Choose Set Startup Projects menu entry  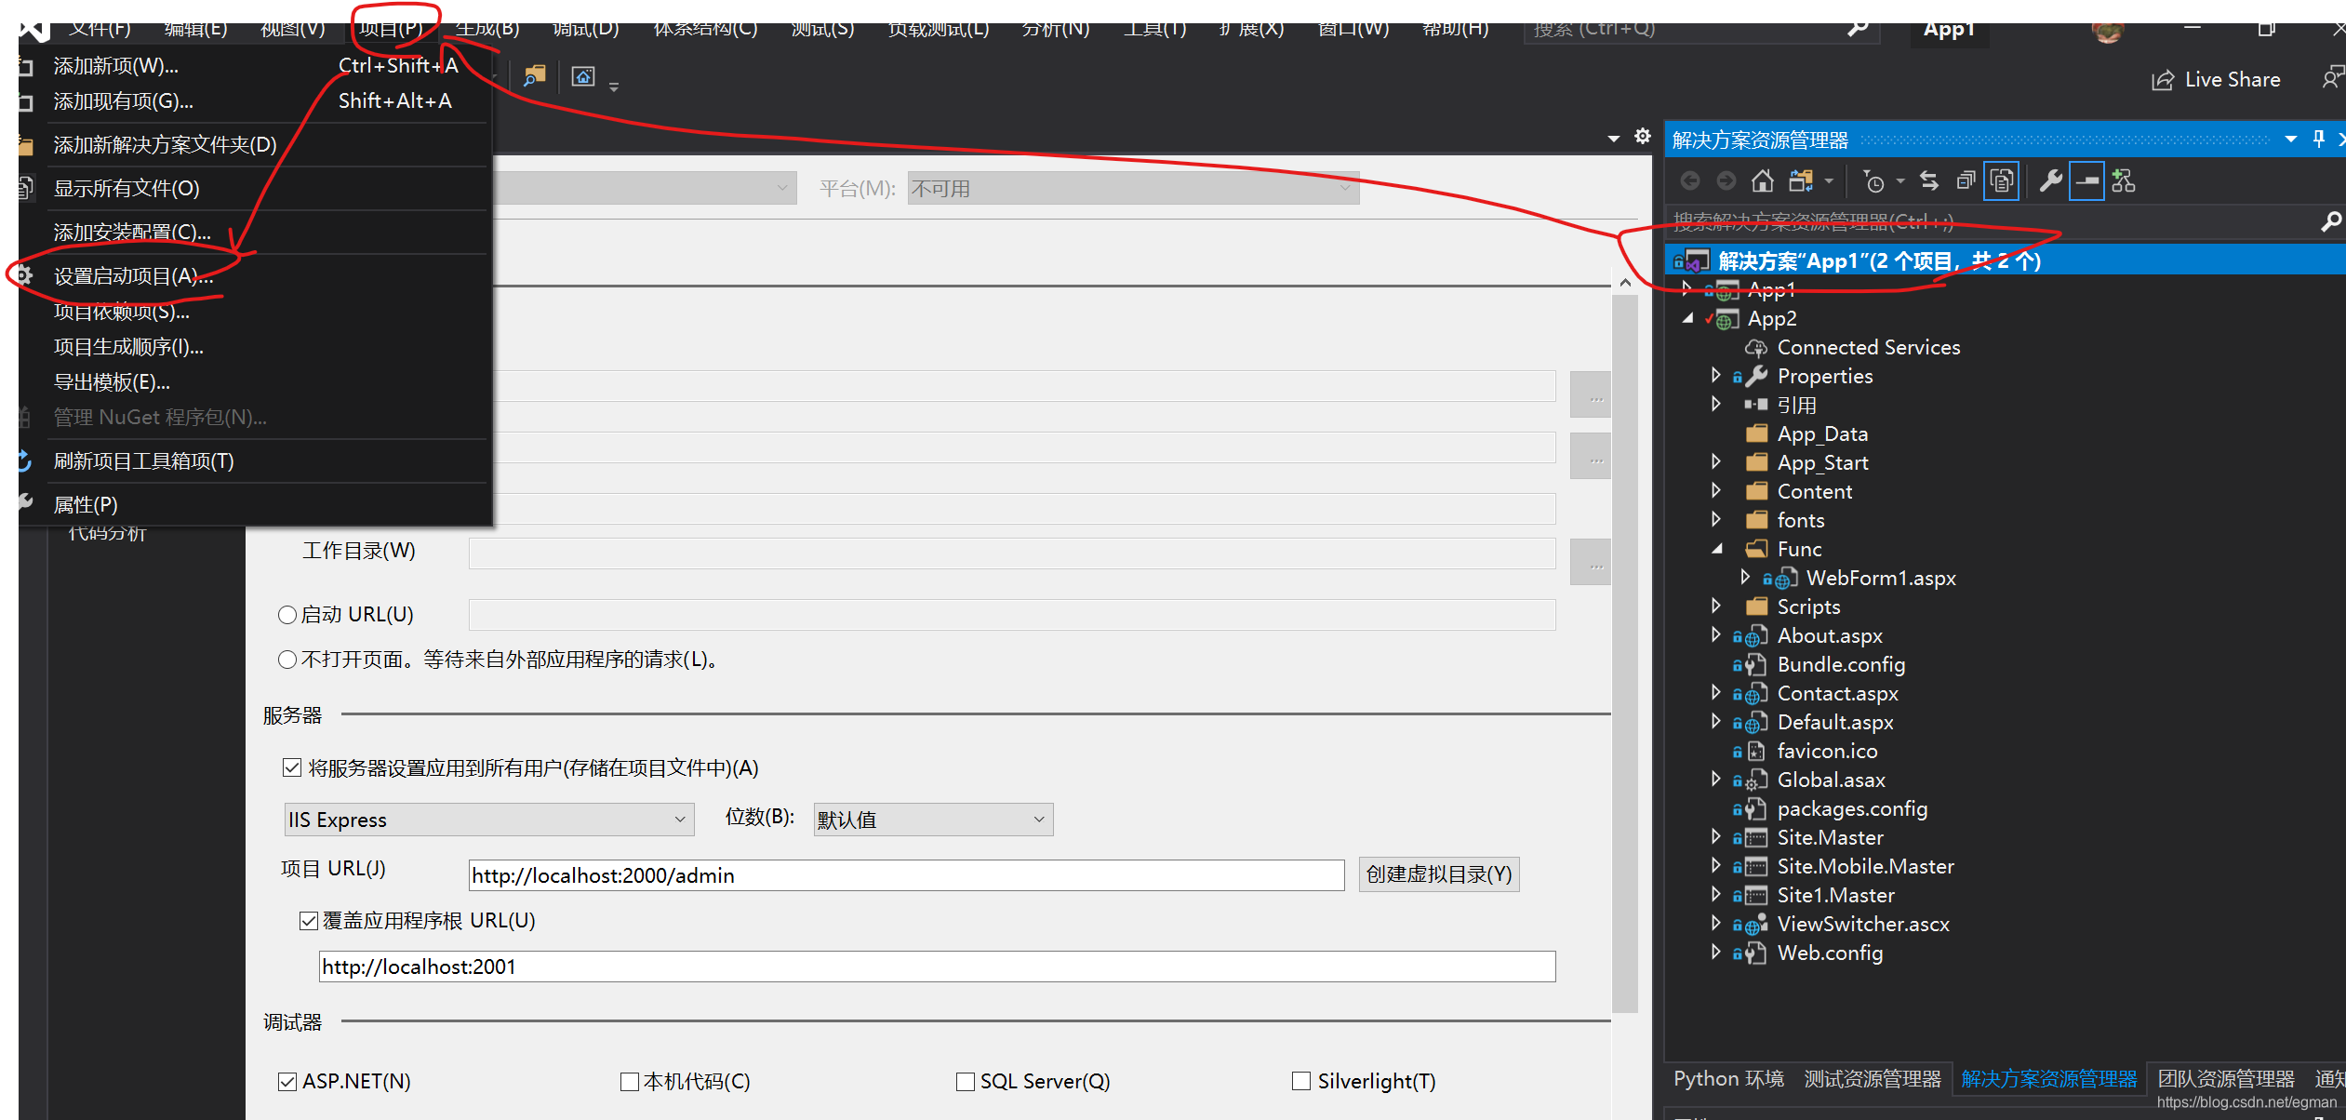tap(133, 276)
